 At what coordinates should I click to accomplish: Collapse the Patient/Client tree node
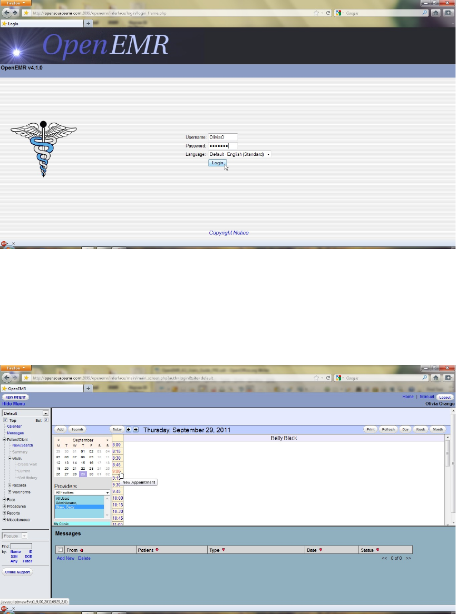click(4, 439)
